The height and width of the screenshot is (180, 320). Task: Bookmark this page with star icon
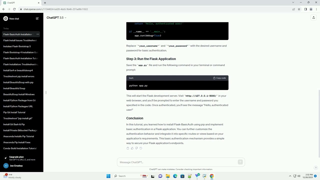pos(299,9)
